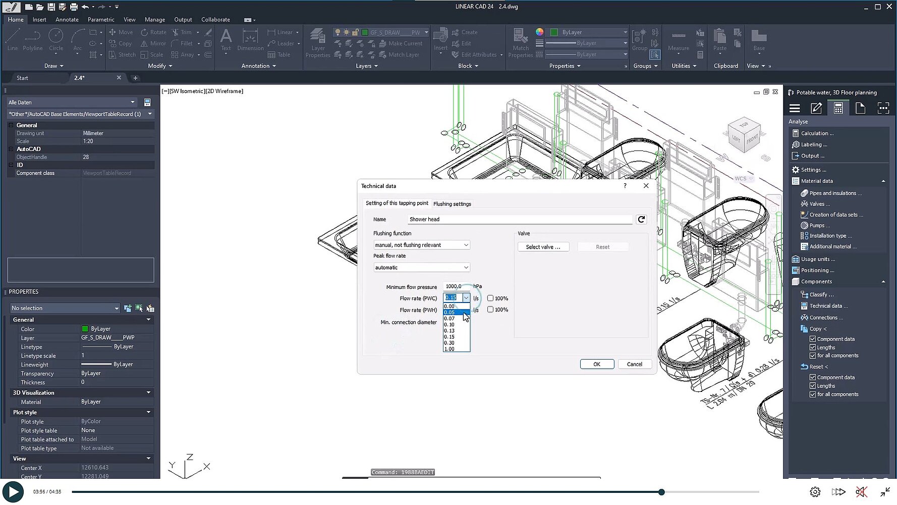Click the video progress slider handle
Viewport: 897px width, 505px height.
click(x=661, y=492)
